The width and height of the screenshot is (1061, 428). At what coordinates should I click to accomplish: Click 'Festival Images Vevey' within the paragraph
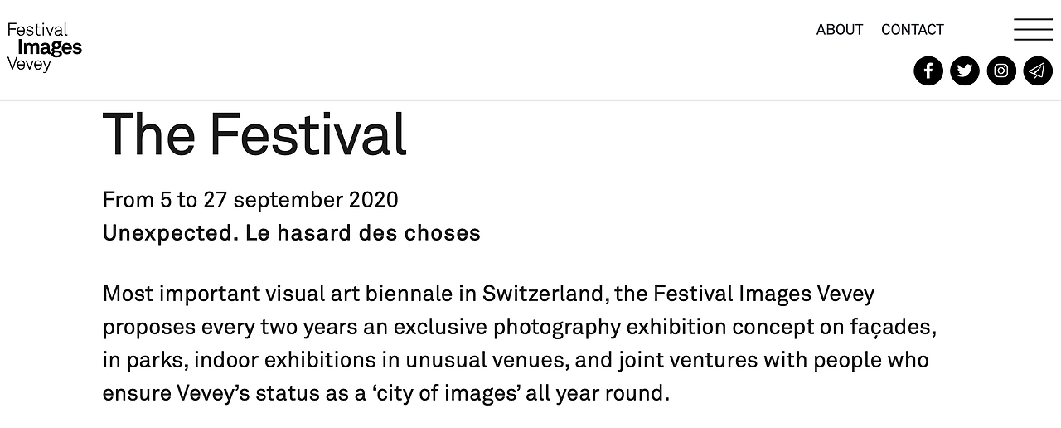tap(763, 294)
